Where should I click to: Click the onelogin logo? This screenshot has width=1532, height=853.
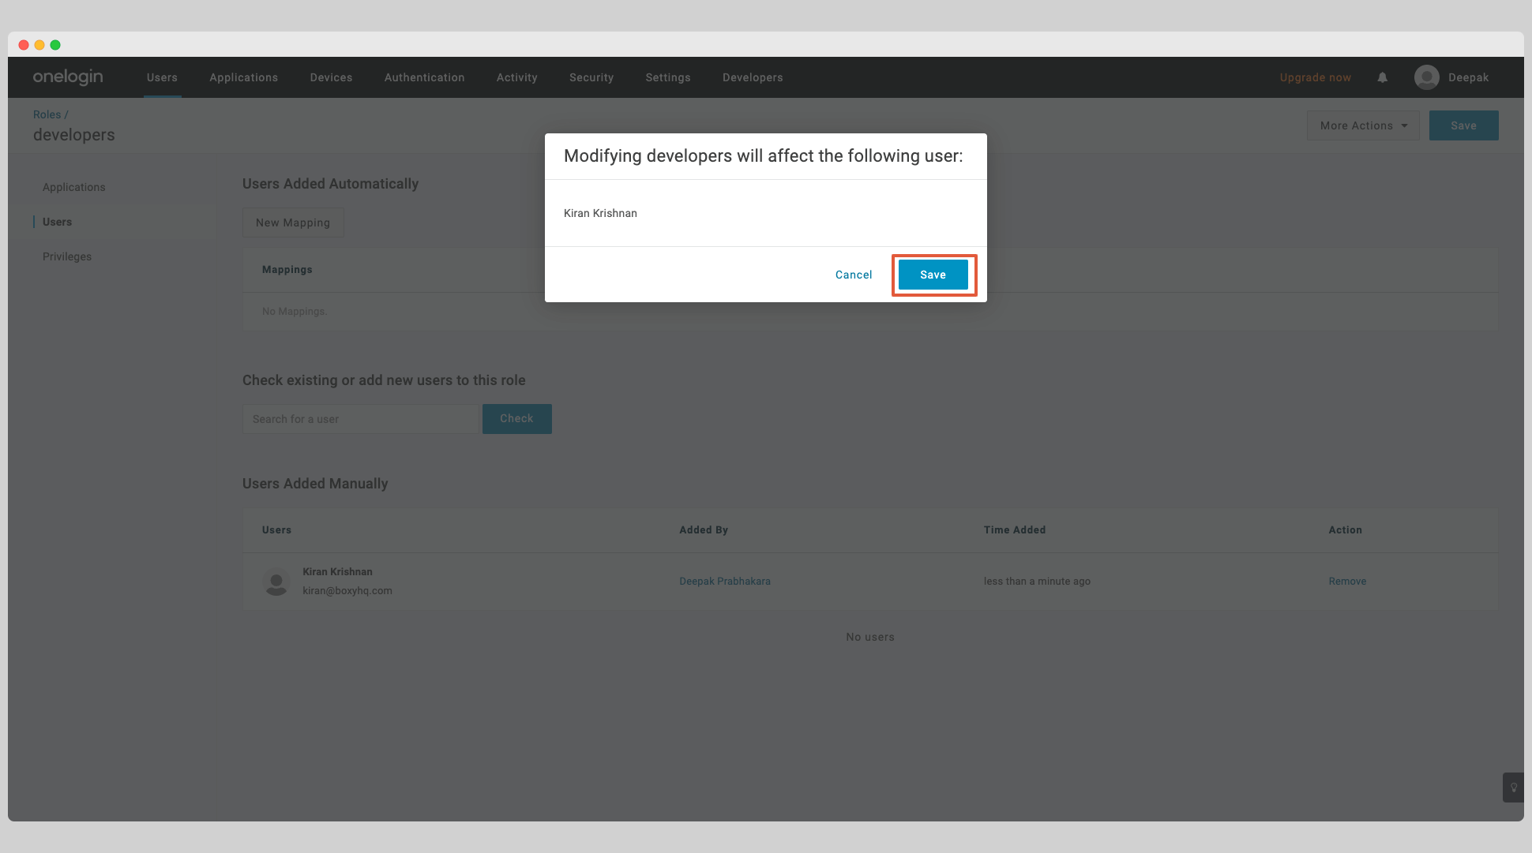click(x=67, y=77)
